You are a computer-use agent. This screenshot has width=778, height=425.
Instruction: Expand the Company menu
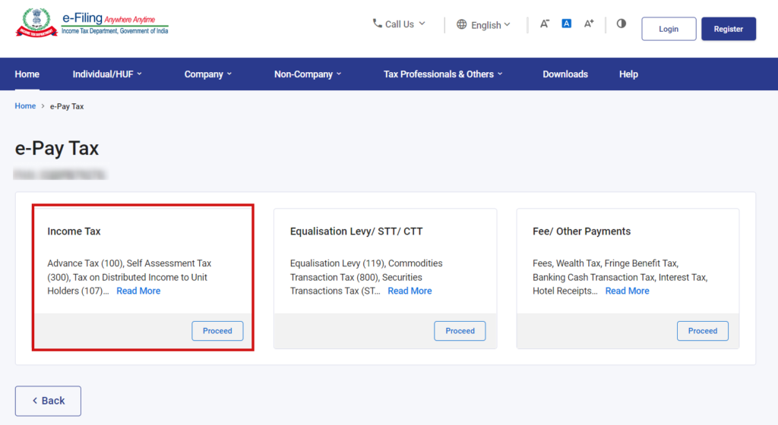click(207, 74)
